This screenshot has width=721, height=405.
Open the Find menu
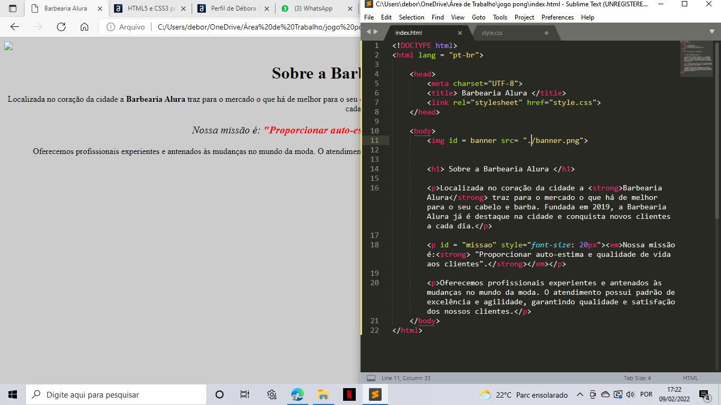tap(438, 17)
